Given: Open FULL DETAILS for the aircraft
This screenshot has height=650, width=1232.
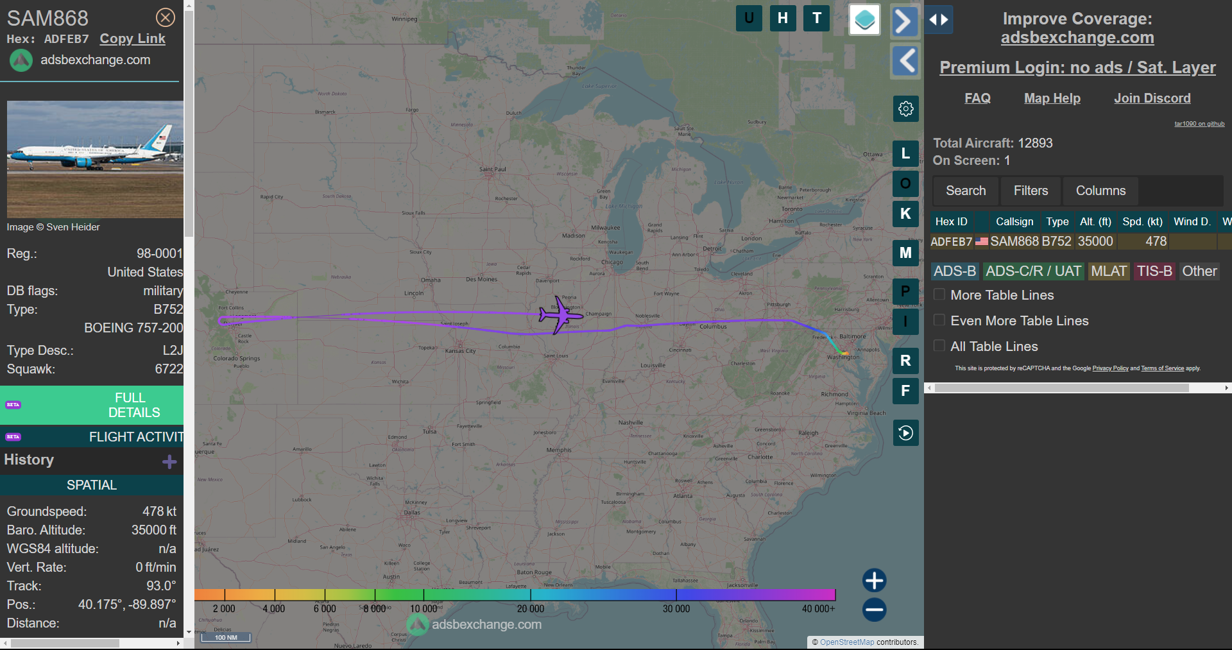Looking at the screenshot, I should pyautogui.click(x=92, y=405).
